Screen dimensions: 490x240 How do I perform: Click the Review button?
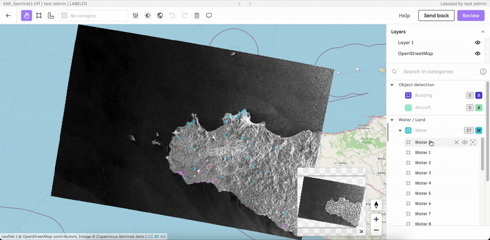click(470, 16)
